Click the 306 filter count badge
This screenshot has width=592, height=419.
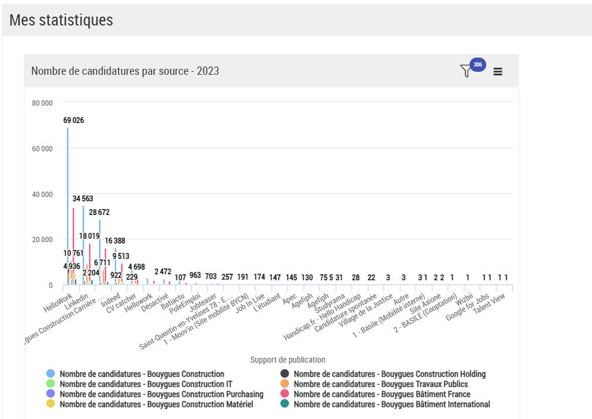(x=477, y=65)
